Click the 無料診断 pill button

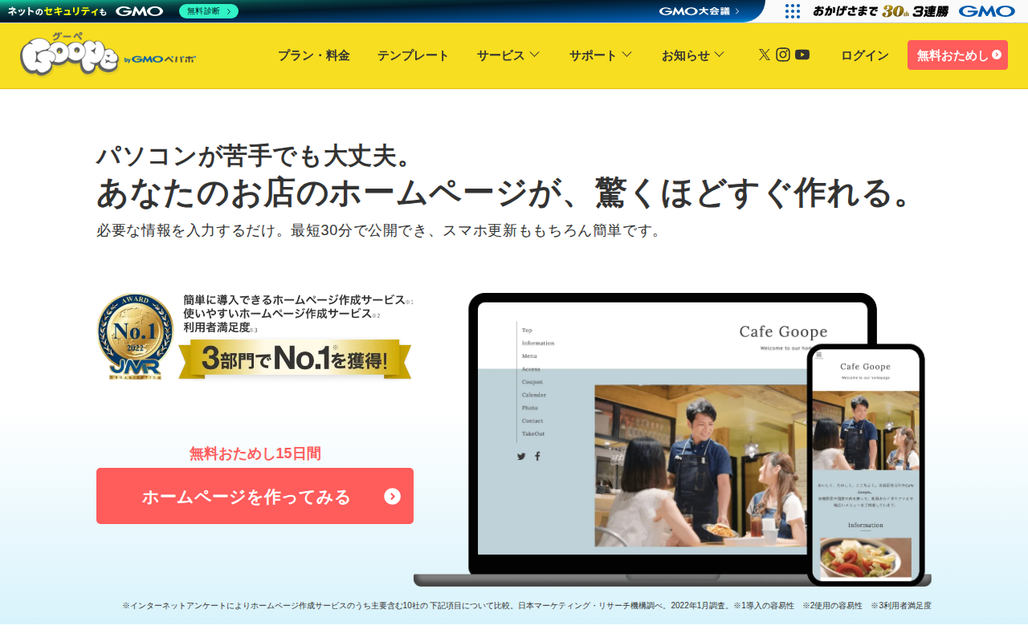[x=209, y=11]
